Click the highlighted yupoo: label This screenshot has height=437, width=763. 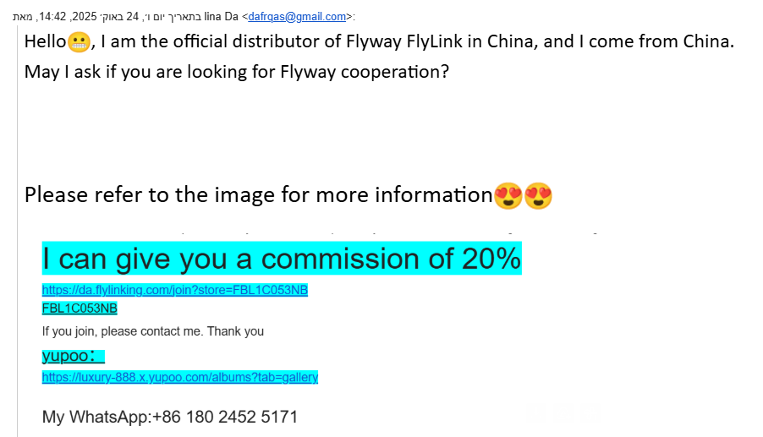pos(73,357)
